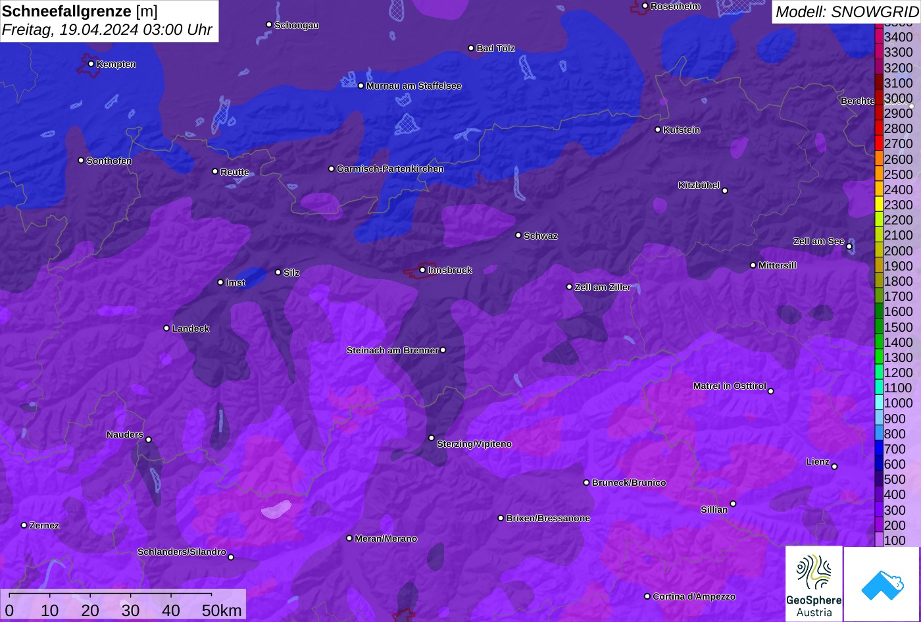Click the 20 tick on the scale bar
The width and height of the screenshot is (921, 622).
(x=90, y=610)
